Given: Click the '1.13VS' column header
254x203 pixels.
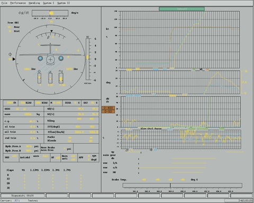Looking at the screenshot, I should click(34, 170).
